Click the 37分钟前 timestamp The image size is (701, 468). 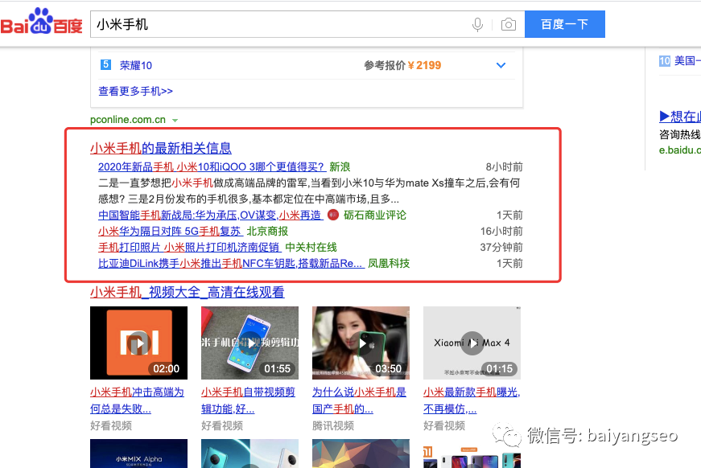click(501, 248)
